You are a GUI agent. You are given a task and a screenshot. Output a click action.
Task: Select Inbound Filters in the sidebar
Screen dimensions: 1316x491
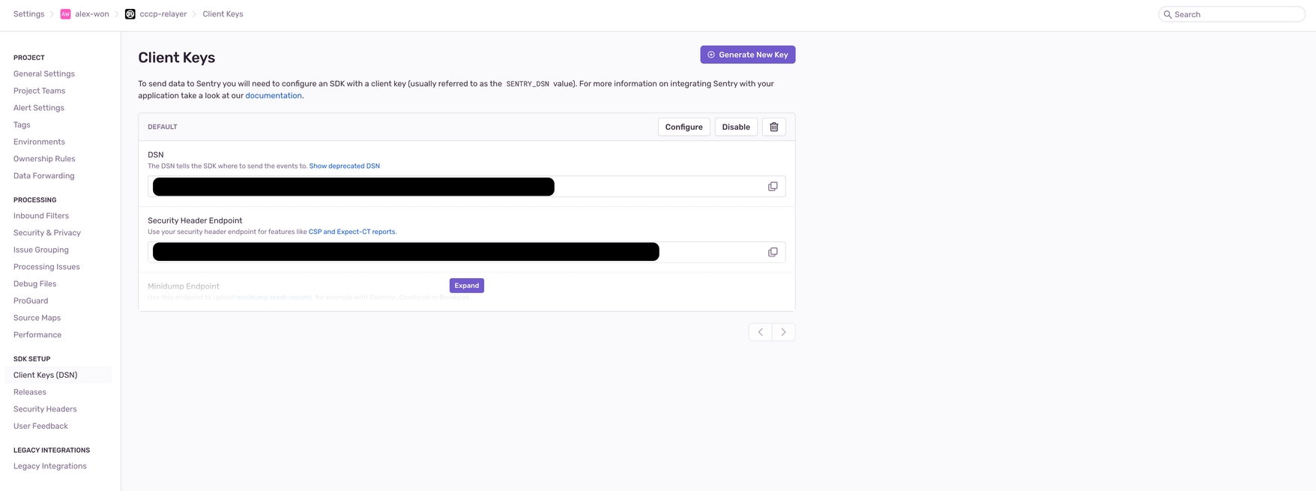41,216
